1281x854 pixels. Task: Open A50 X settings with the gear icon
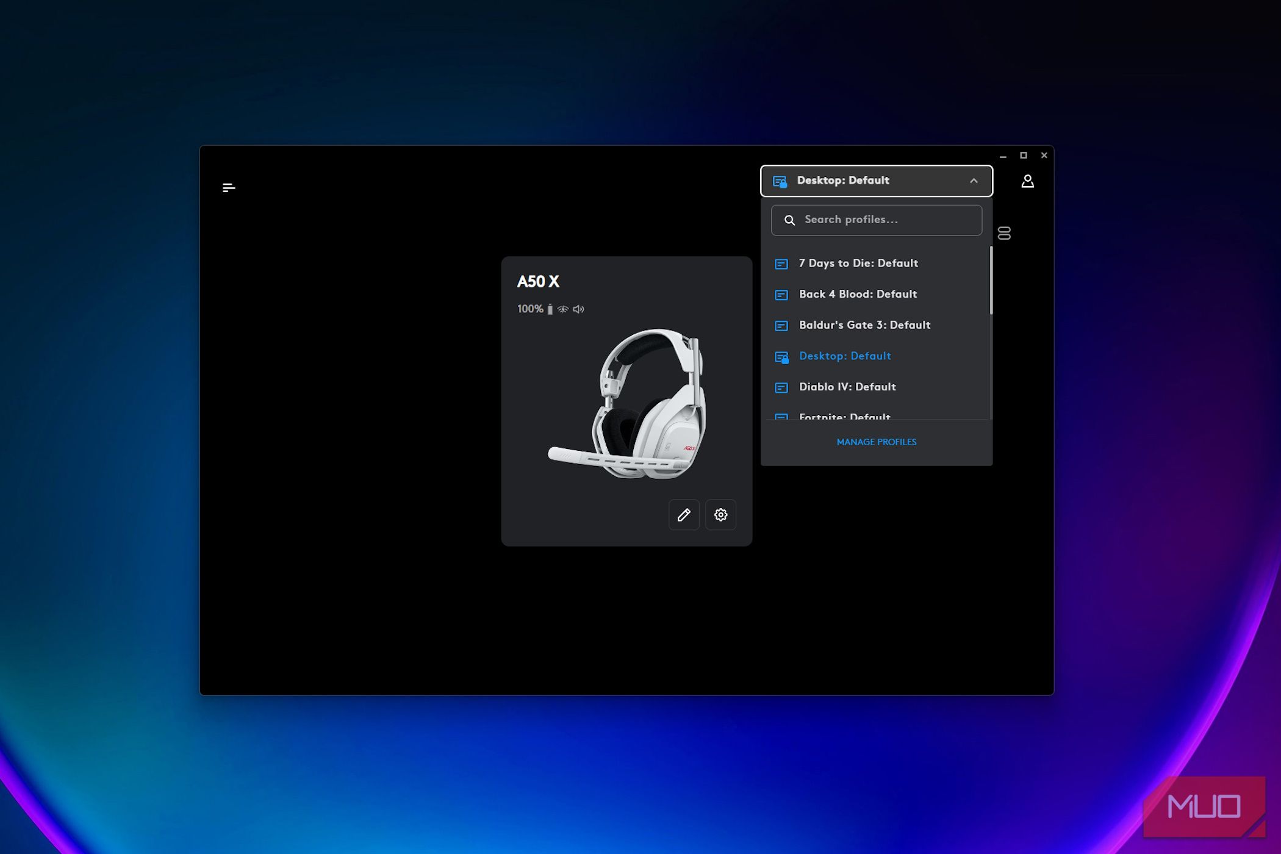(720, 515)
